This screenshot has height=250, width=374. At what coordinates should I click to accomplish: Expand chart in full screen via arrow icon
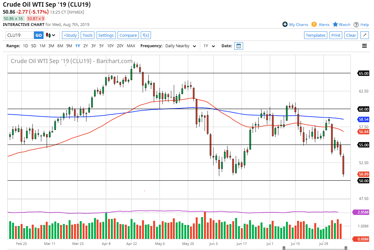[364, 35]
